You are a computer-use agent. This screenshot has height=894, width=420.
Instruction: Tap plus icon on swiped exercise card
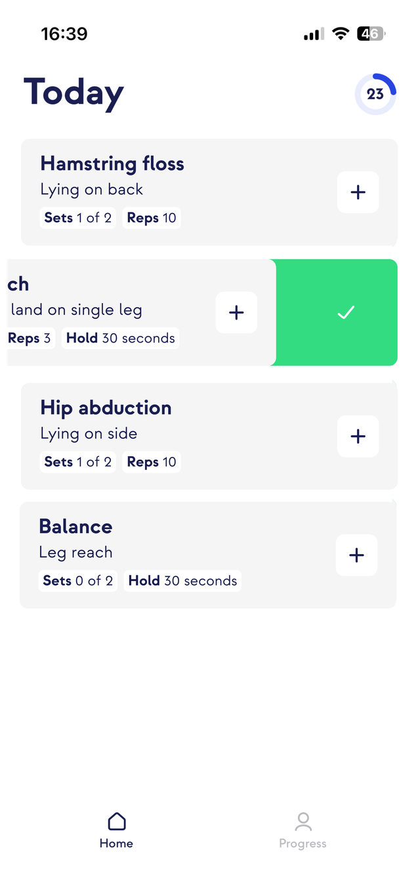[236, 312]
